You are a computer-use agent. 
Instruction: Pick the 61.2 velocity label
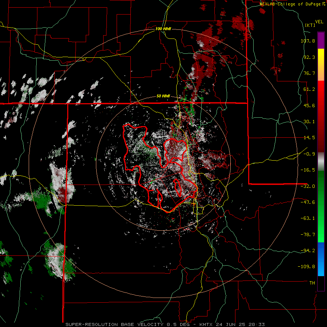(x=309, y=89)
